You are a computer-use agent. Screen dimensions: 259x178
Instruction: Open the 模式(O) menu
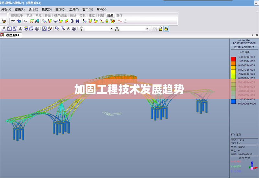47,9
